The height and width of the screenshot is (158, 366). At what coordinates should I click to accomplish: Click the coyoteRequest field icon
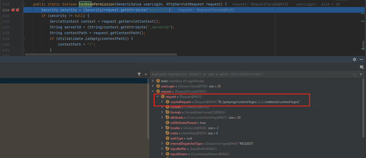(168, 102)
